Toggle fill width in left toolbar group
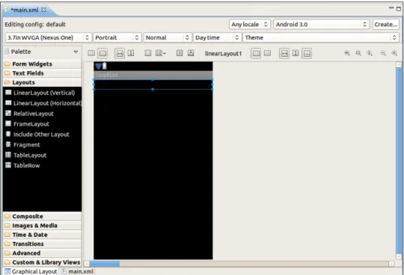Screen dimensions: 404x275 pyautogui.click(x=120, y=53)
